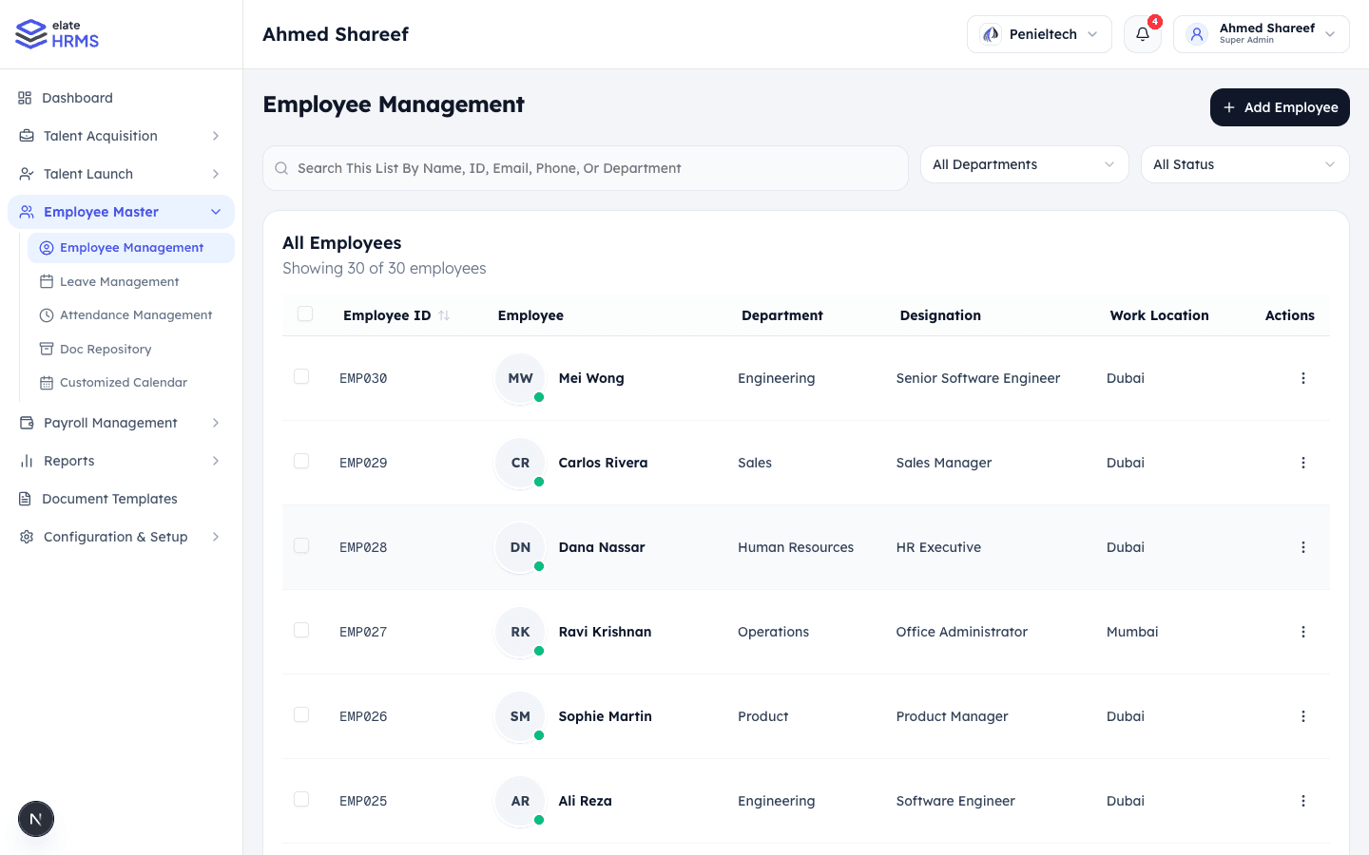Image resolution: width=1369 pixels, height=855 pixels.
Task: Open the three-dot actions menu for Mei Wong
Action: pyautogui.click(x=1303, y=377)
